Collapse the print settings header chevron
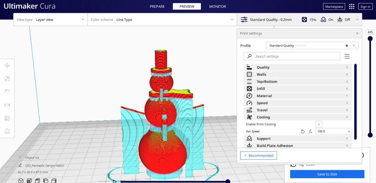The width and height of the screenshot is (376, 183). pyautogui.click(x=357, y=20)
